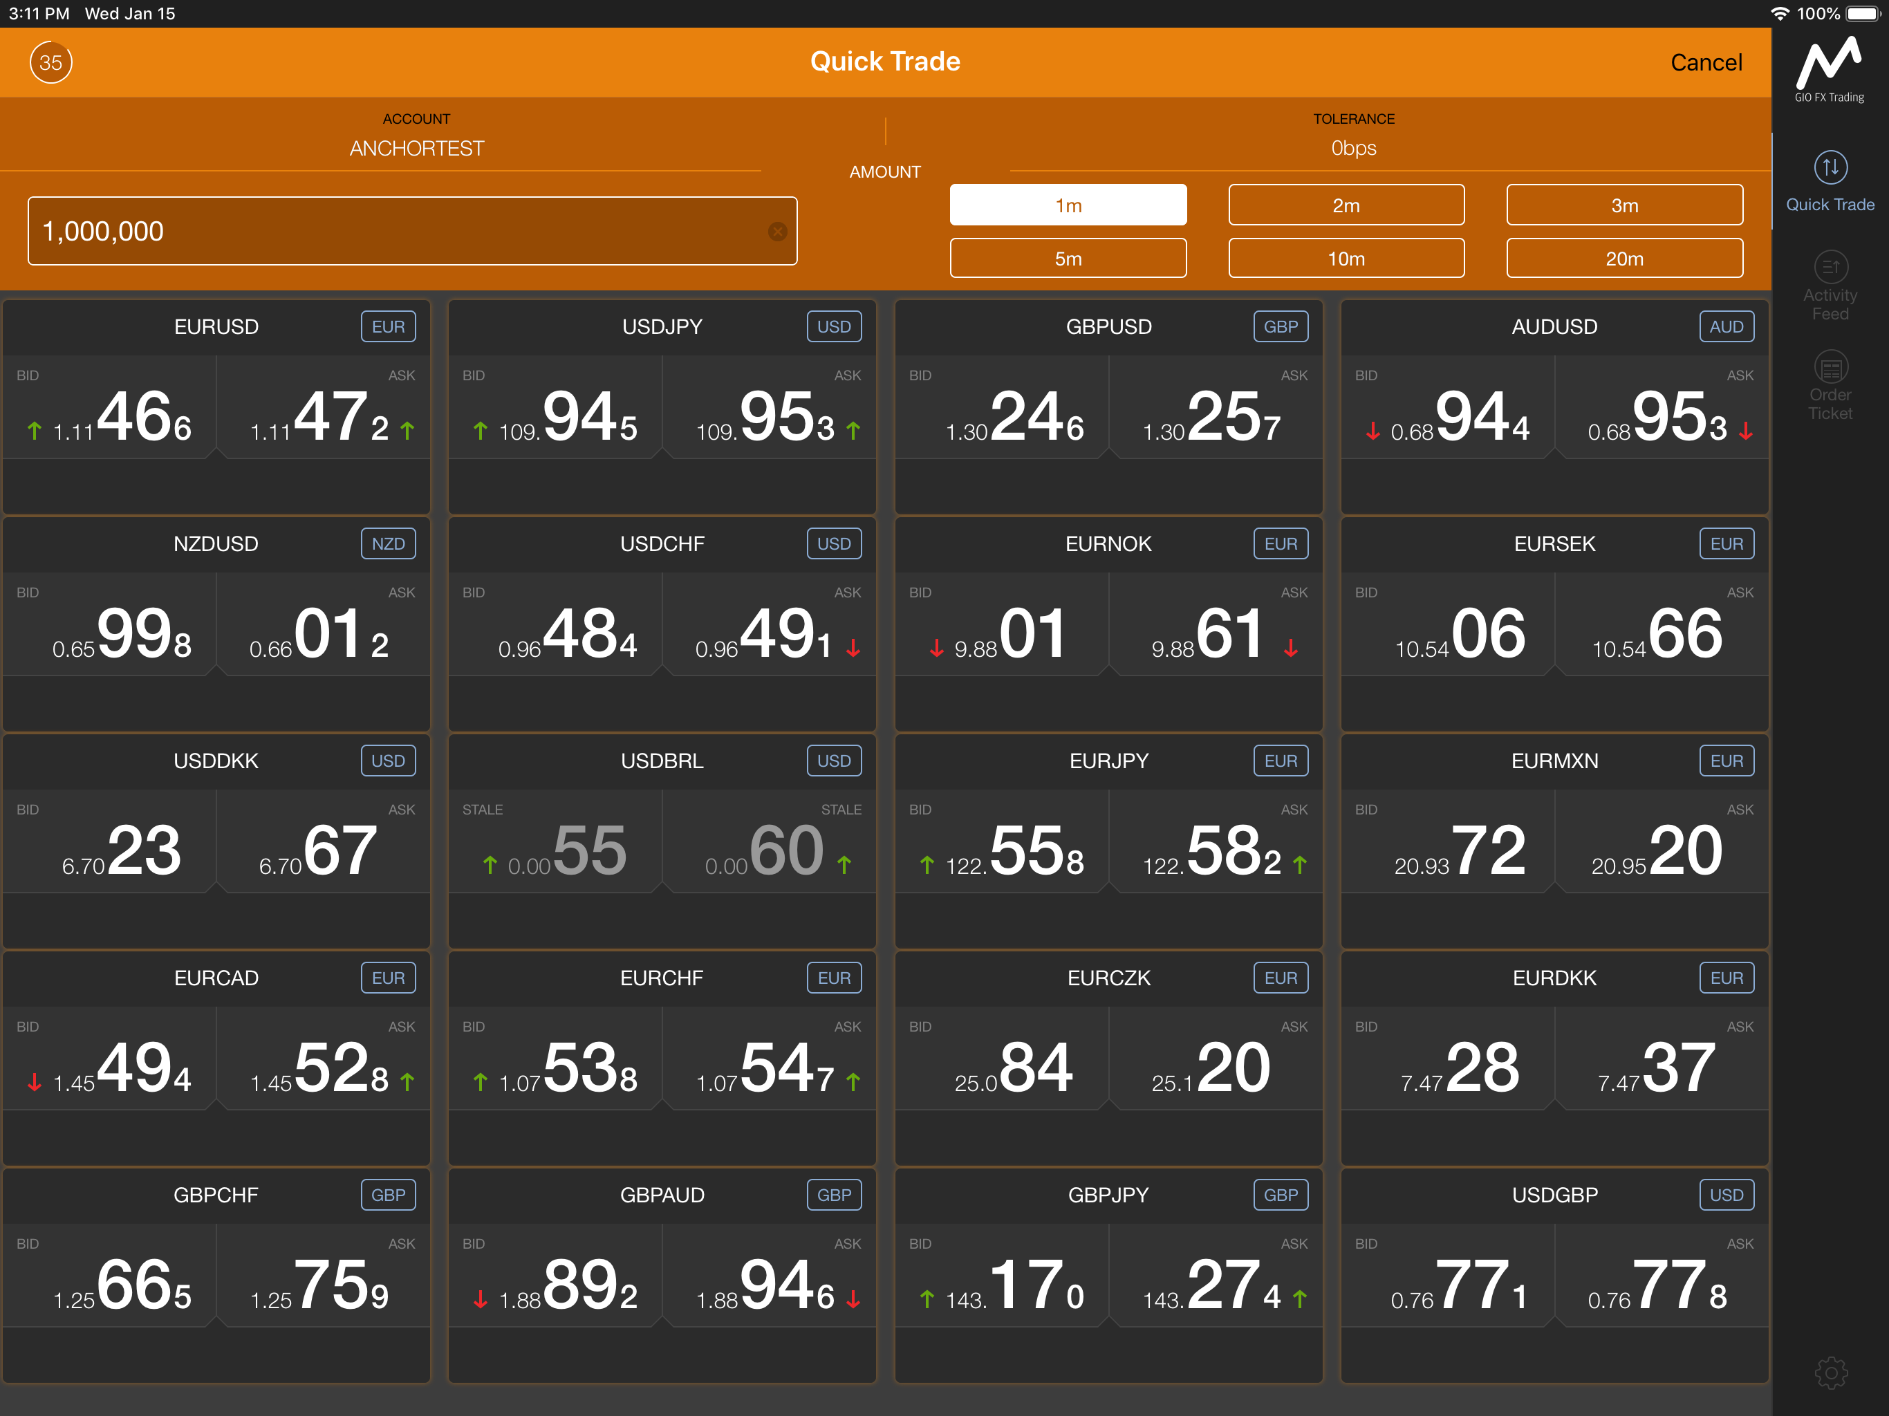Sell AUDUSD at bid 0.68944
Screen dimensions: 1889x1416
(x=1447, y=407)
